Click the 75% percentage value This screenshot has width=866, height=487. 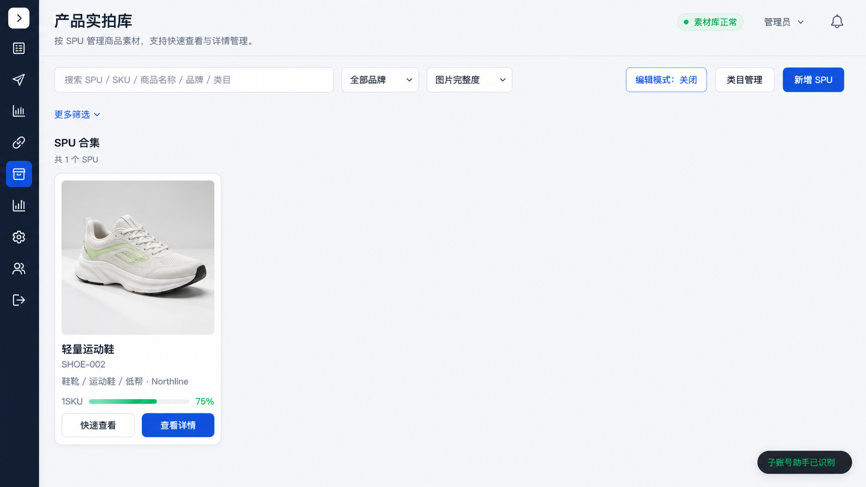click(205, 401)
